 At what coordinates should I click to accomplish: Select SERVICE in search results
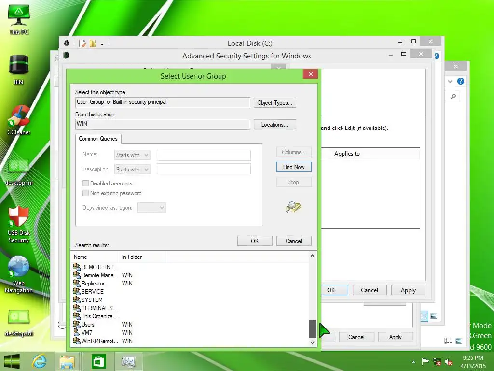tap(88, 291)
